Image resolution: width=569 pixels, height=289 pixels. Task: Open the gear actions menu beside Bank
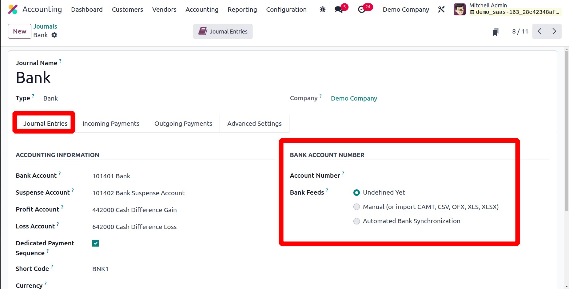pyautogui.click(x=54, y=35)
